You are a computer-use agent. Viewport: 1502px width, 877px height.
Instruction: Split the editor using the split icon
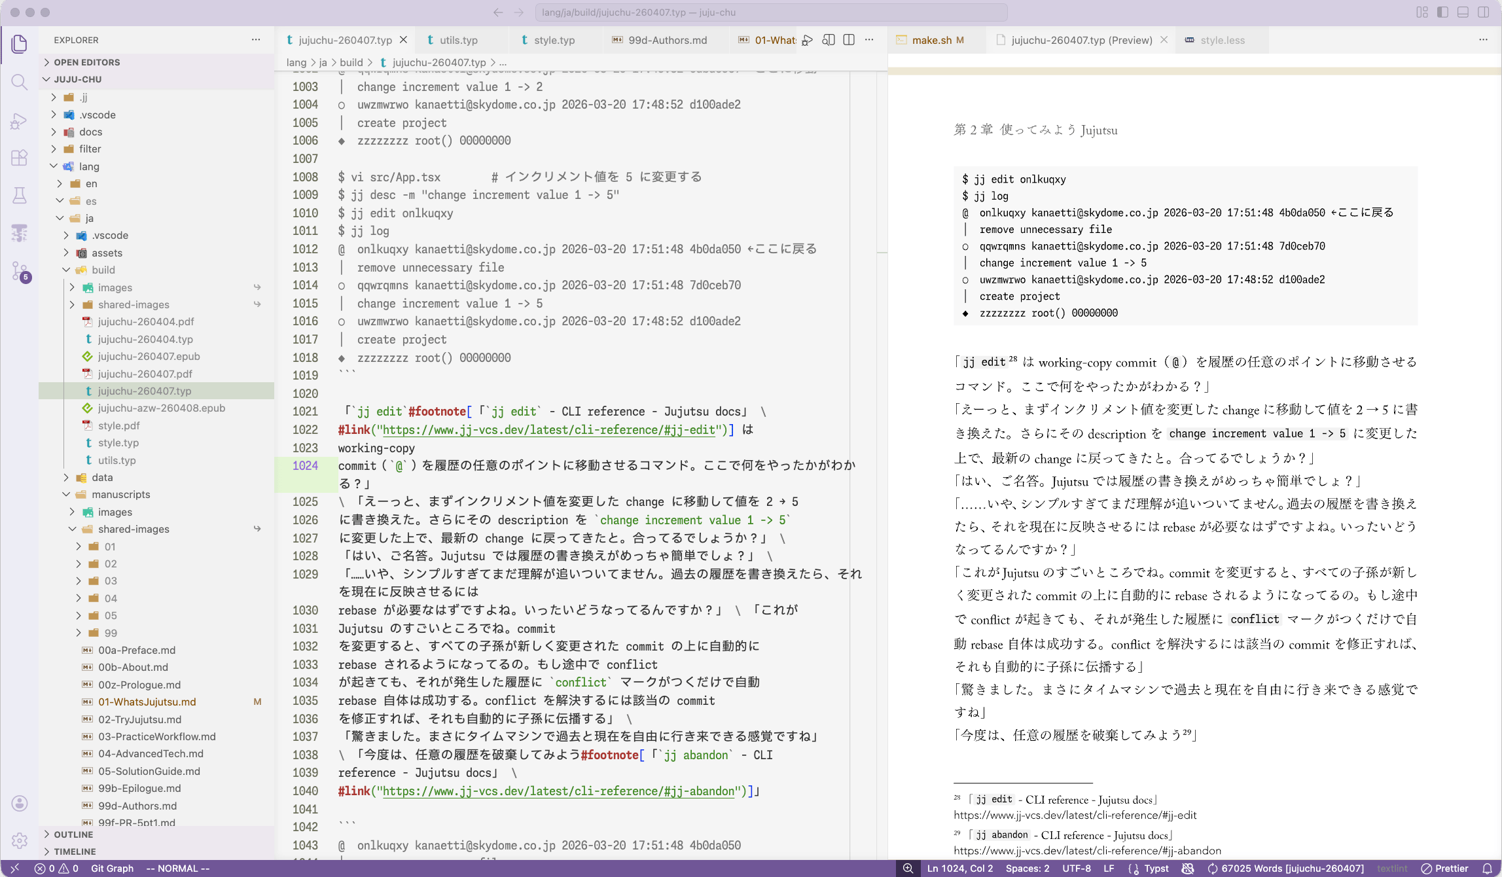(x=849, y=40)
